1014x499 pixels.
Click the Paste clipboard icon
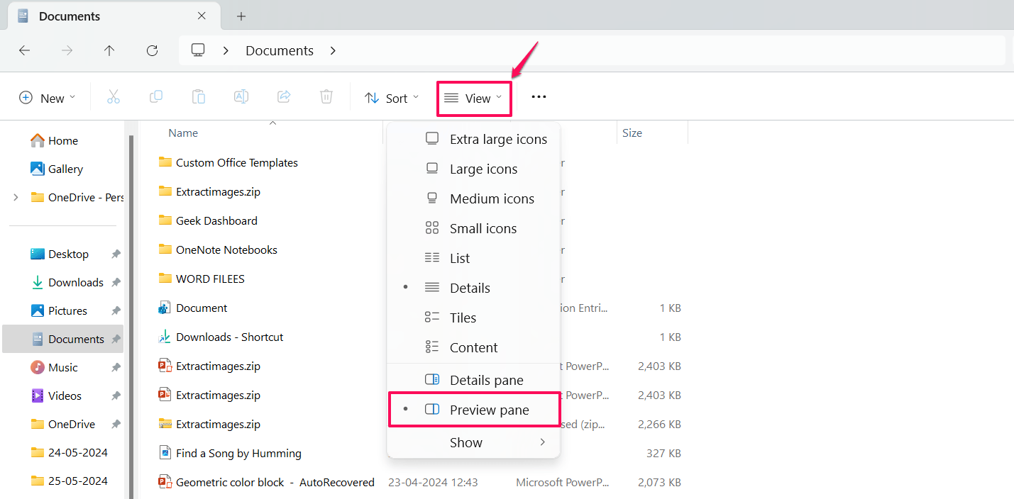199,98
